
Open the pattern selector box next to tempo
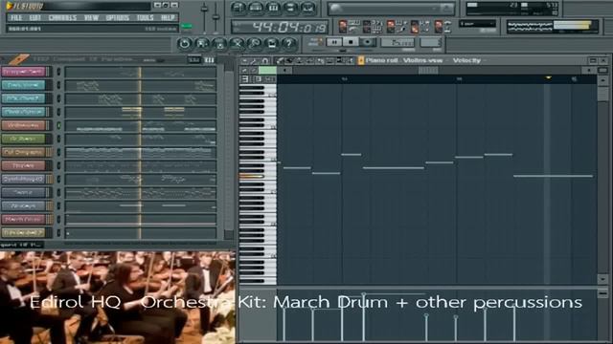(430, 42)
